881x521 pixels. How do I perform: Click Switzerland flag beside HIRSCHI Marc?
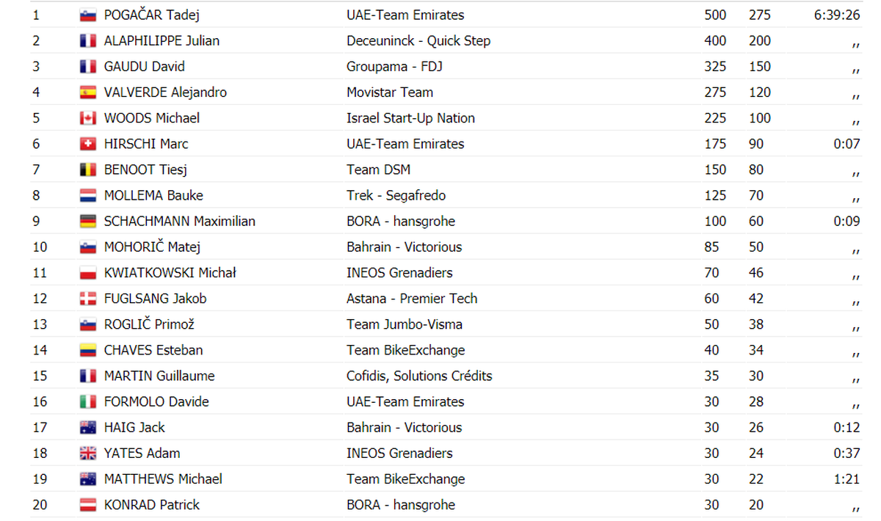[88, 144]
